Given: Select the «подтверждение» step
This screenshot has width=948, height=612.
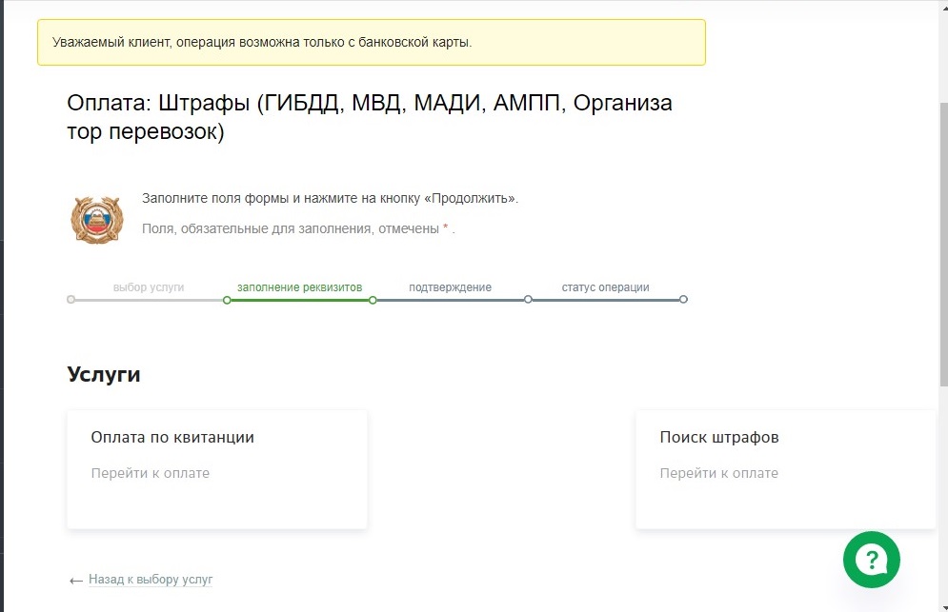Looking at the screenshot, I should pyautogui.click(x=450, y=286).
